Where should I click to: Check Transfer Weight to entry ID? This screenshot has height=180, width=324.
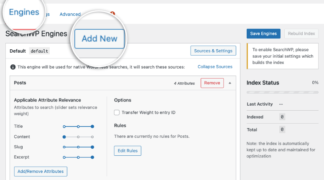point(117,112)
